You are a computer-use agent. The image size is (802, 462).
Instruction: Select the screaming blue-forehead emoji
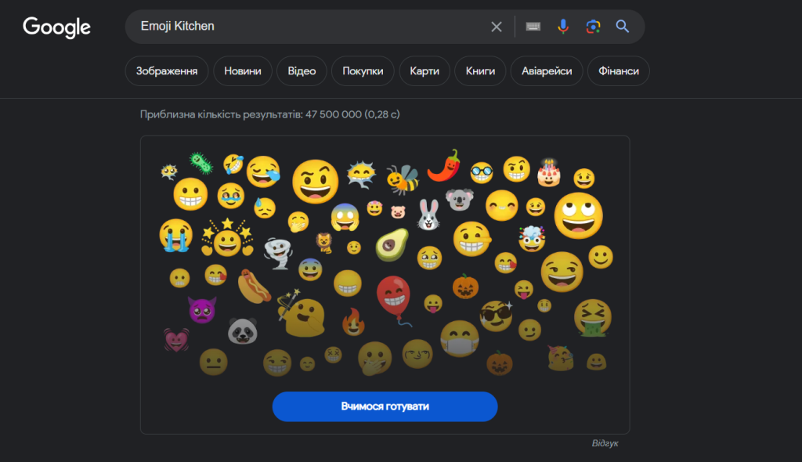(x=345, y=217)
